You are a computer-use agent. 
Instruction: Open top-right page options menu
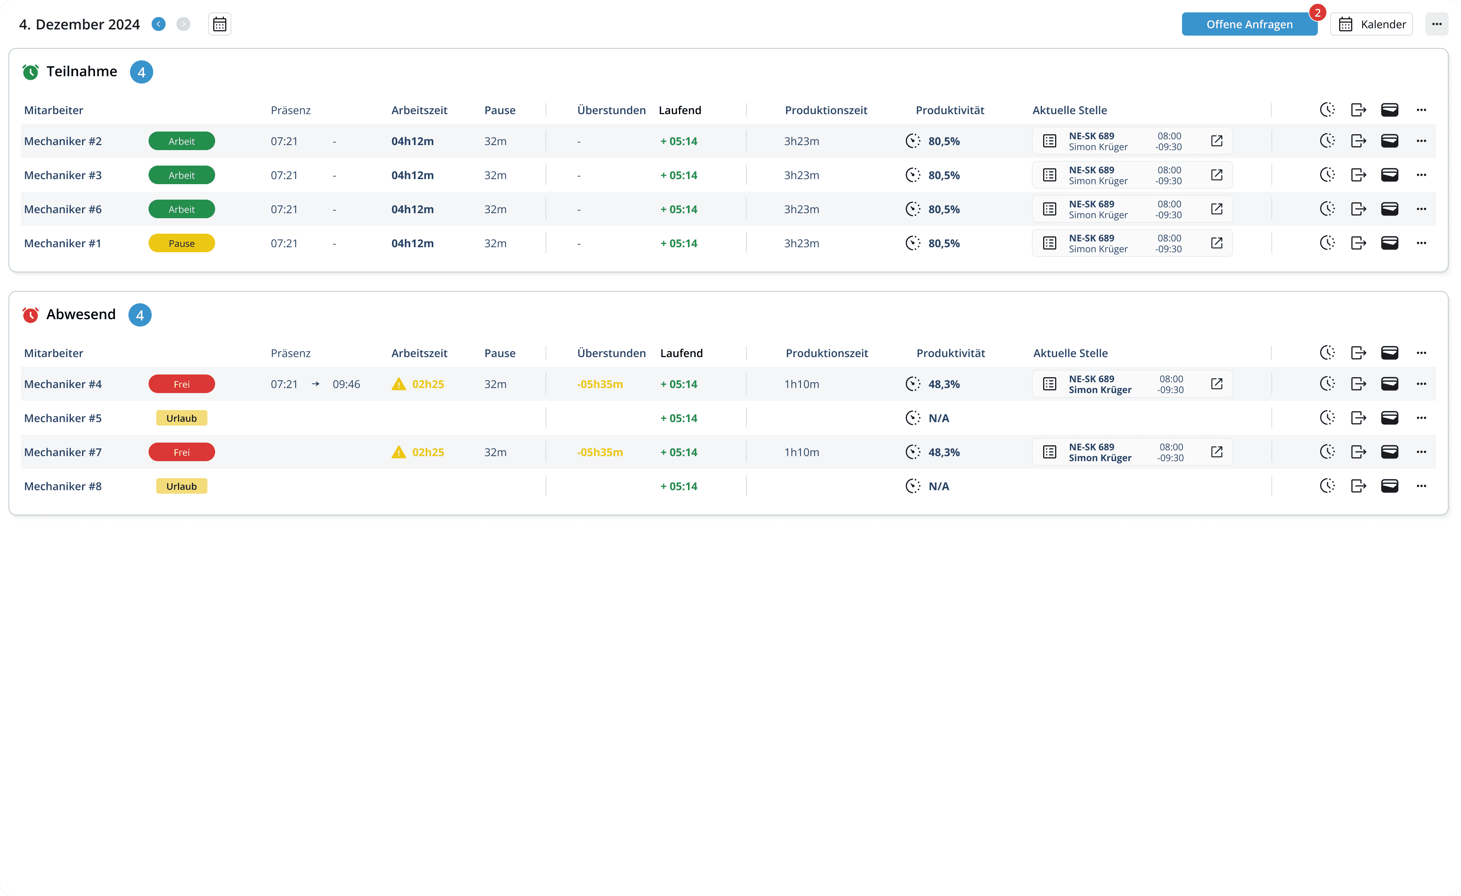[x=1436, y=24]
